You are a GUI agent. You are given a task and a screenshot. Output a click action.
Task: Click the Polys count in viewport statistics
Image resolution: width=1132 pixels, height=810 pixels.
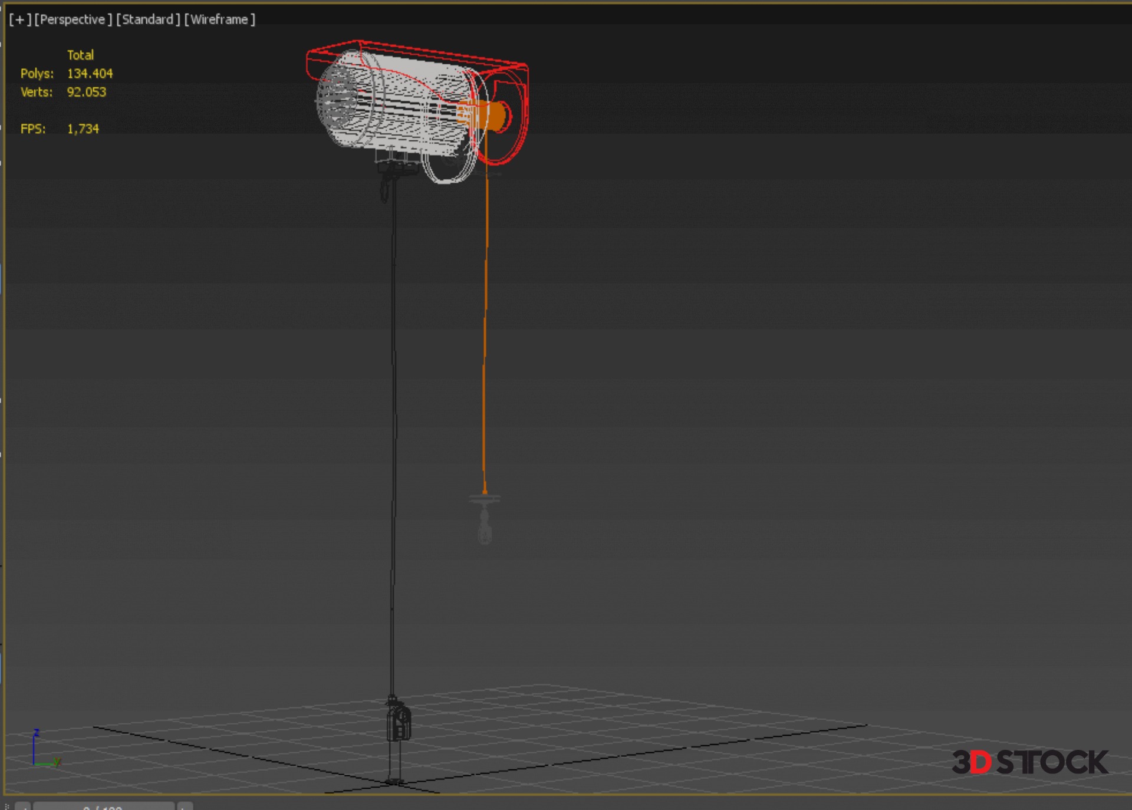(89, 74)
